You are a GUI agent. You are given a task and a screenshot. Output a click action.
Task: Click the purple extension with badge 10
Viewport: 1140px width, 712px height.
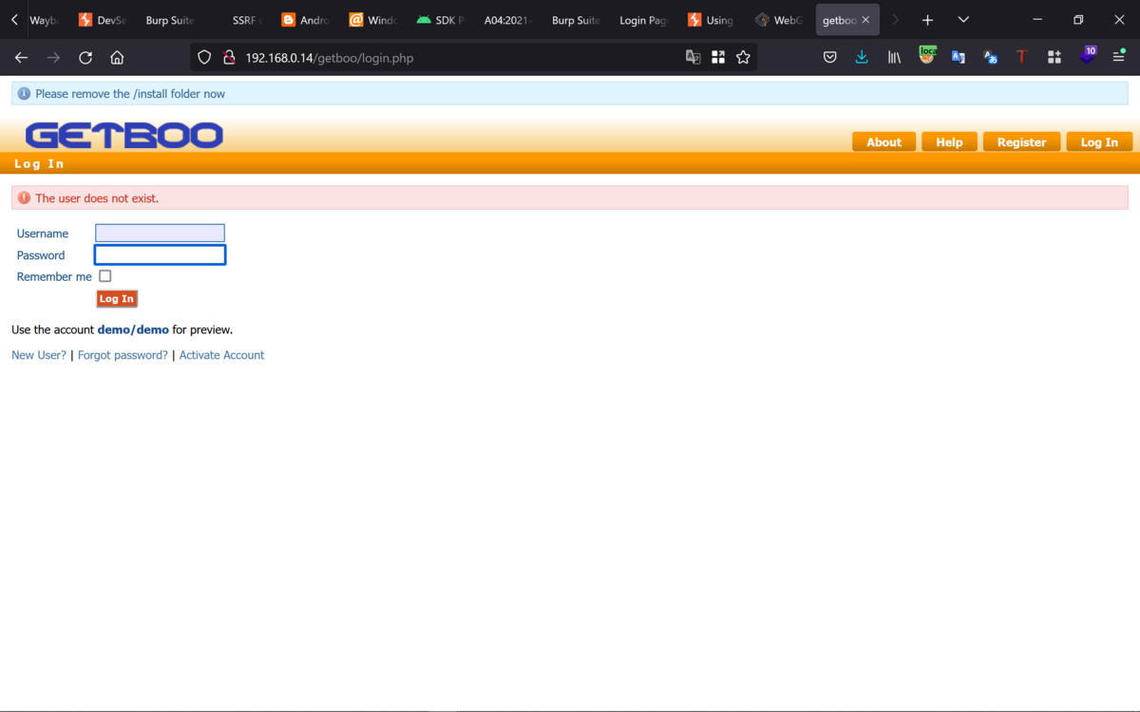tap(1087, 56)
